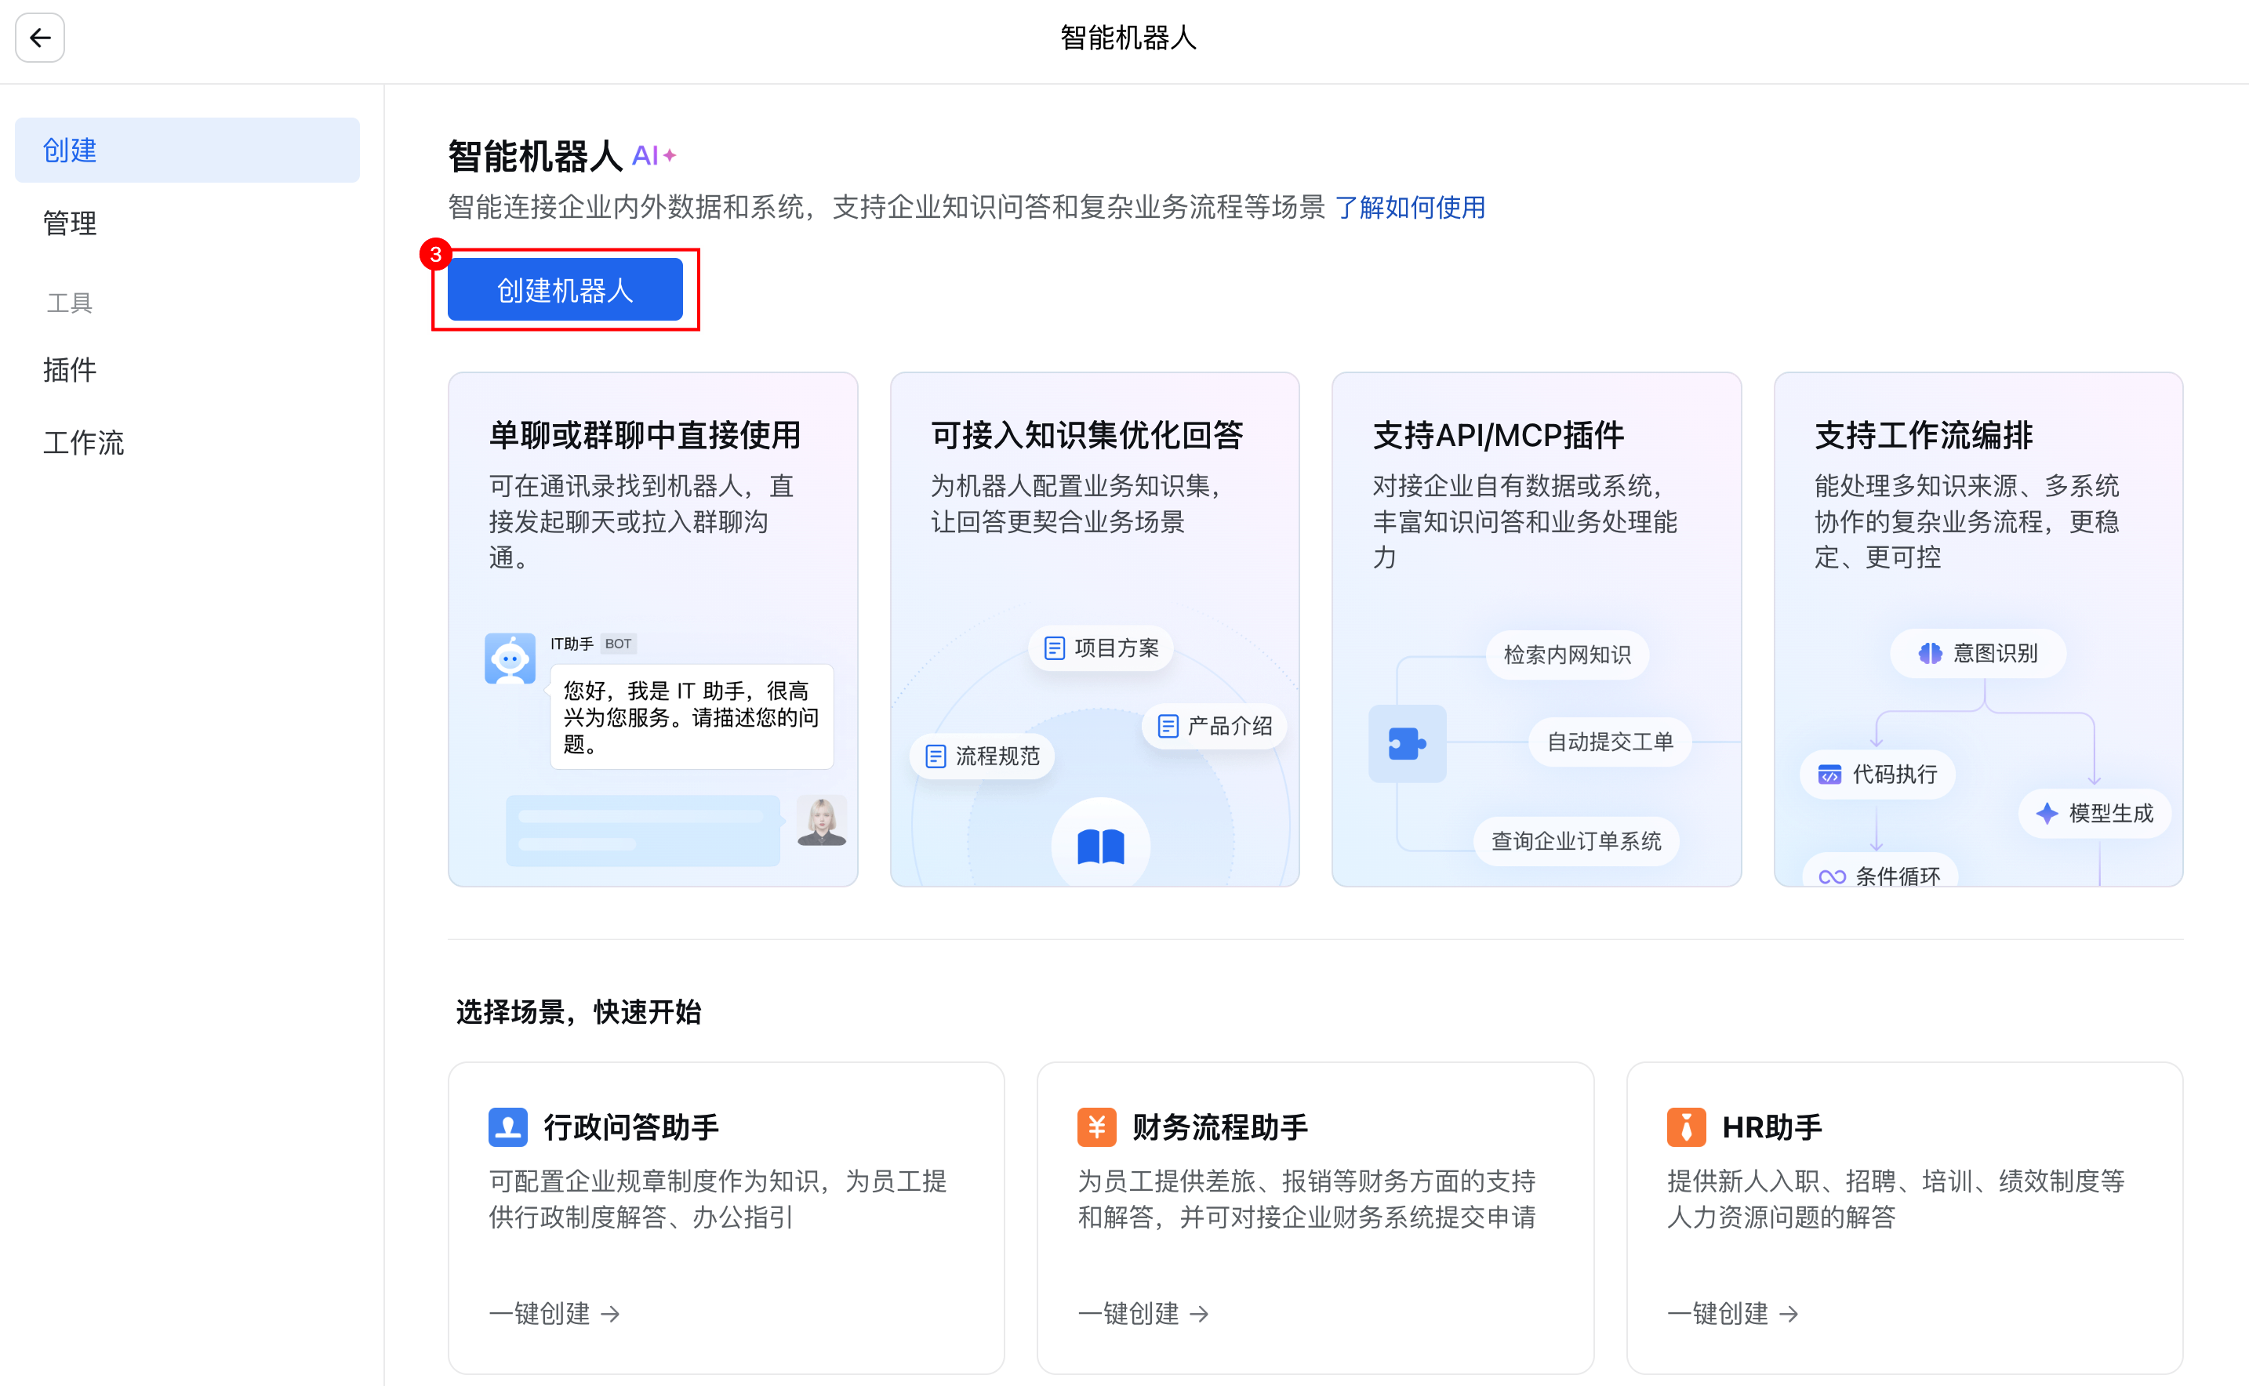Click the 检索内网知识 pill
This screenshot has height=1386, width=2249.
1567,655
